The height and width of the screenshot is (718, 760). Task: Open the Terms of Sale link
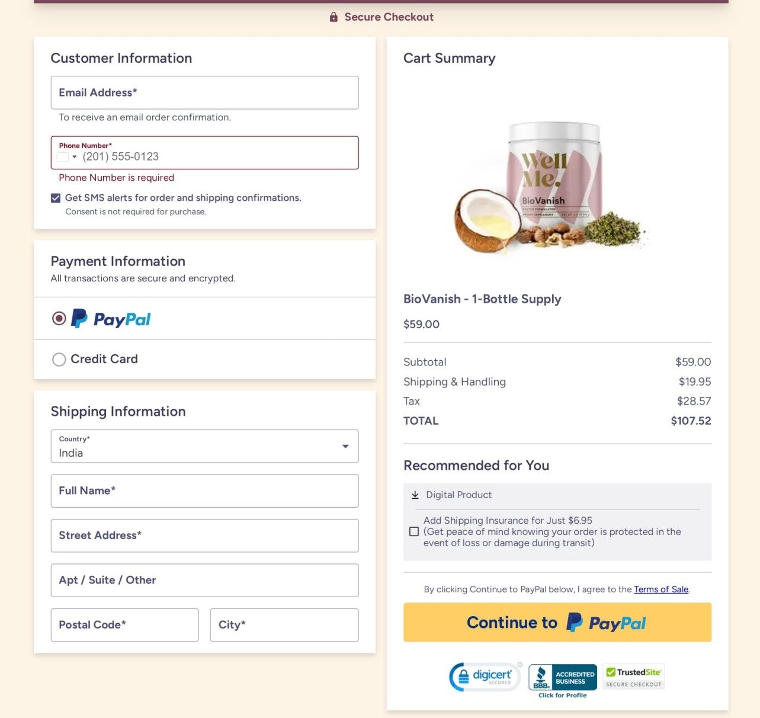660,589
